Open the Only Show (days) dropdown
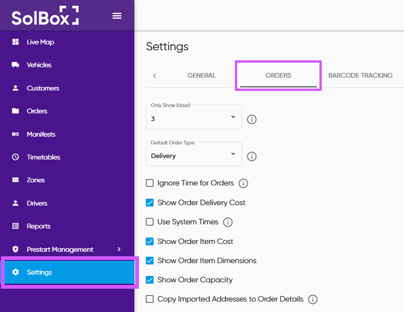404x312 pixels. tap(193, 117)
